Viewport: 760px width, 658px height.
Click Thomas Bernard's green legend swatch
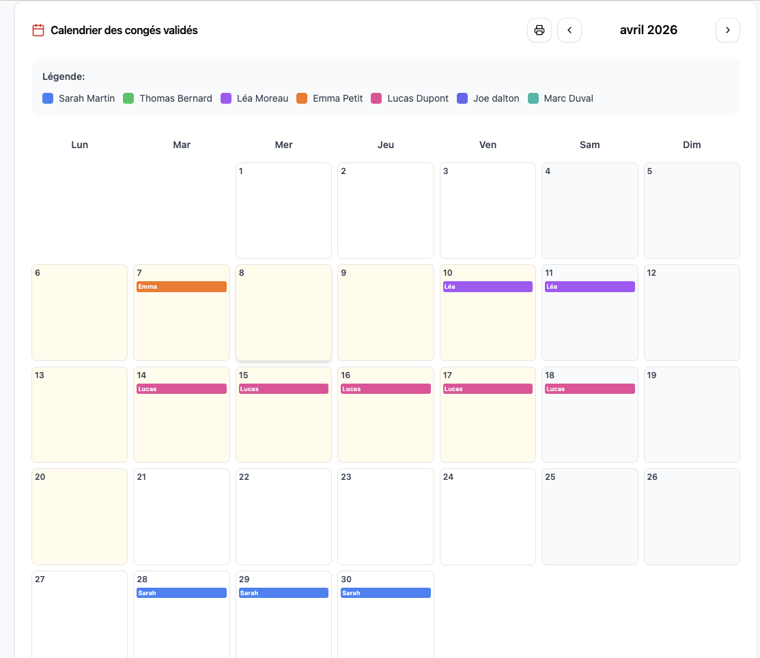coord(128,98)
